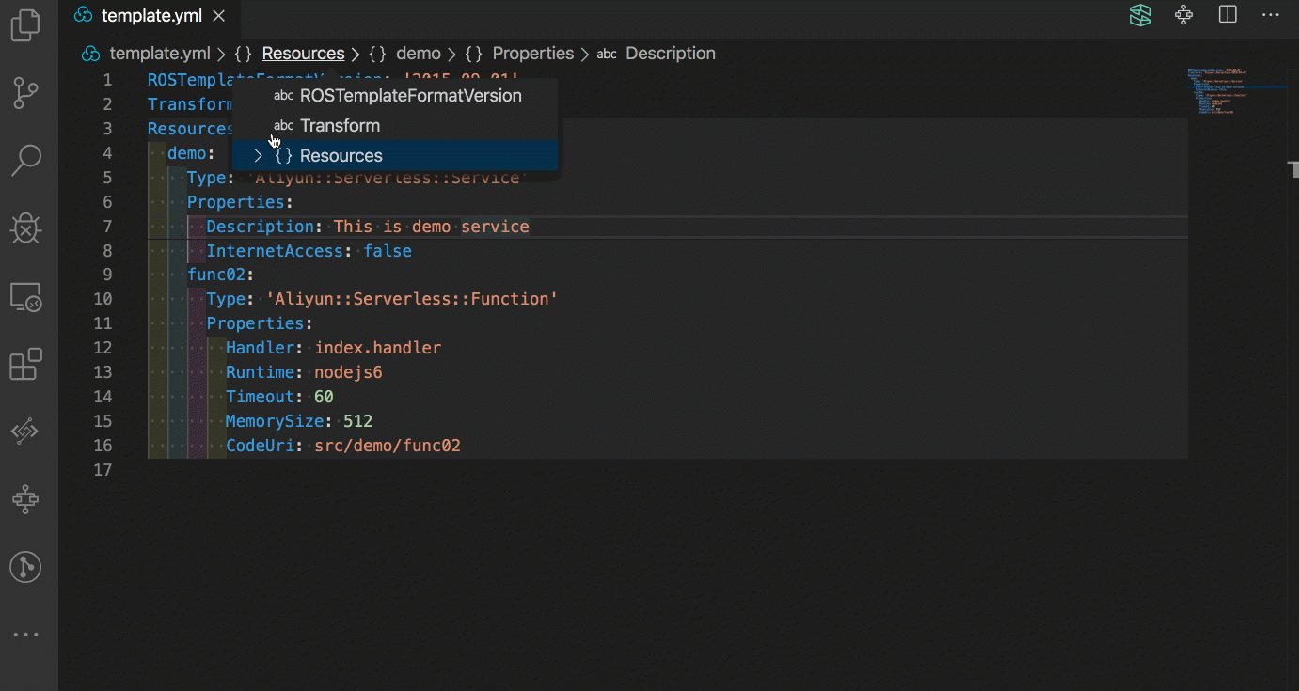Click the 'InternetAccess' key on line 8
Viewport: 1299px width, 691px height.
coord(275,251)
